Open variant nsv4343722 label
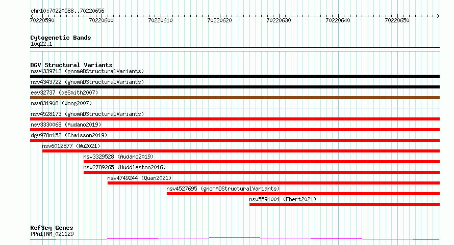454x245 pixels. point(87,82)
